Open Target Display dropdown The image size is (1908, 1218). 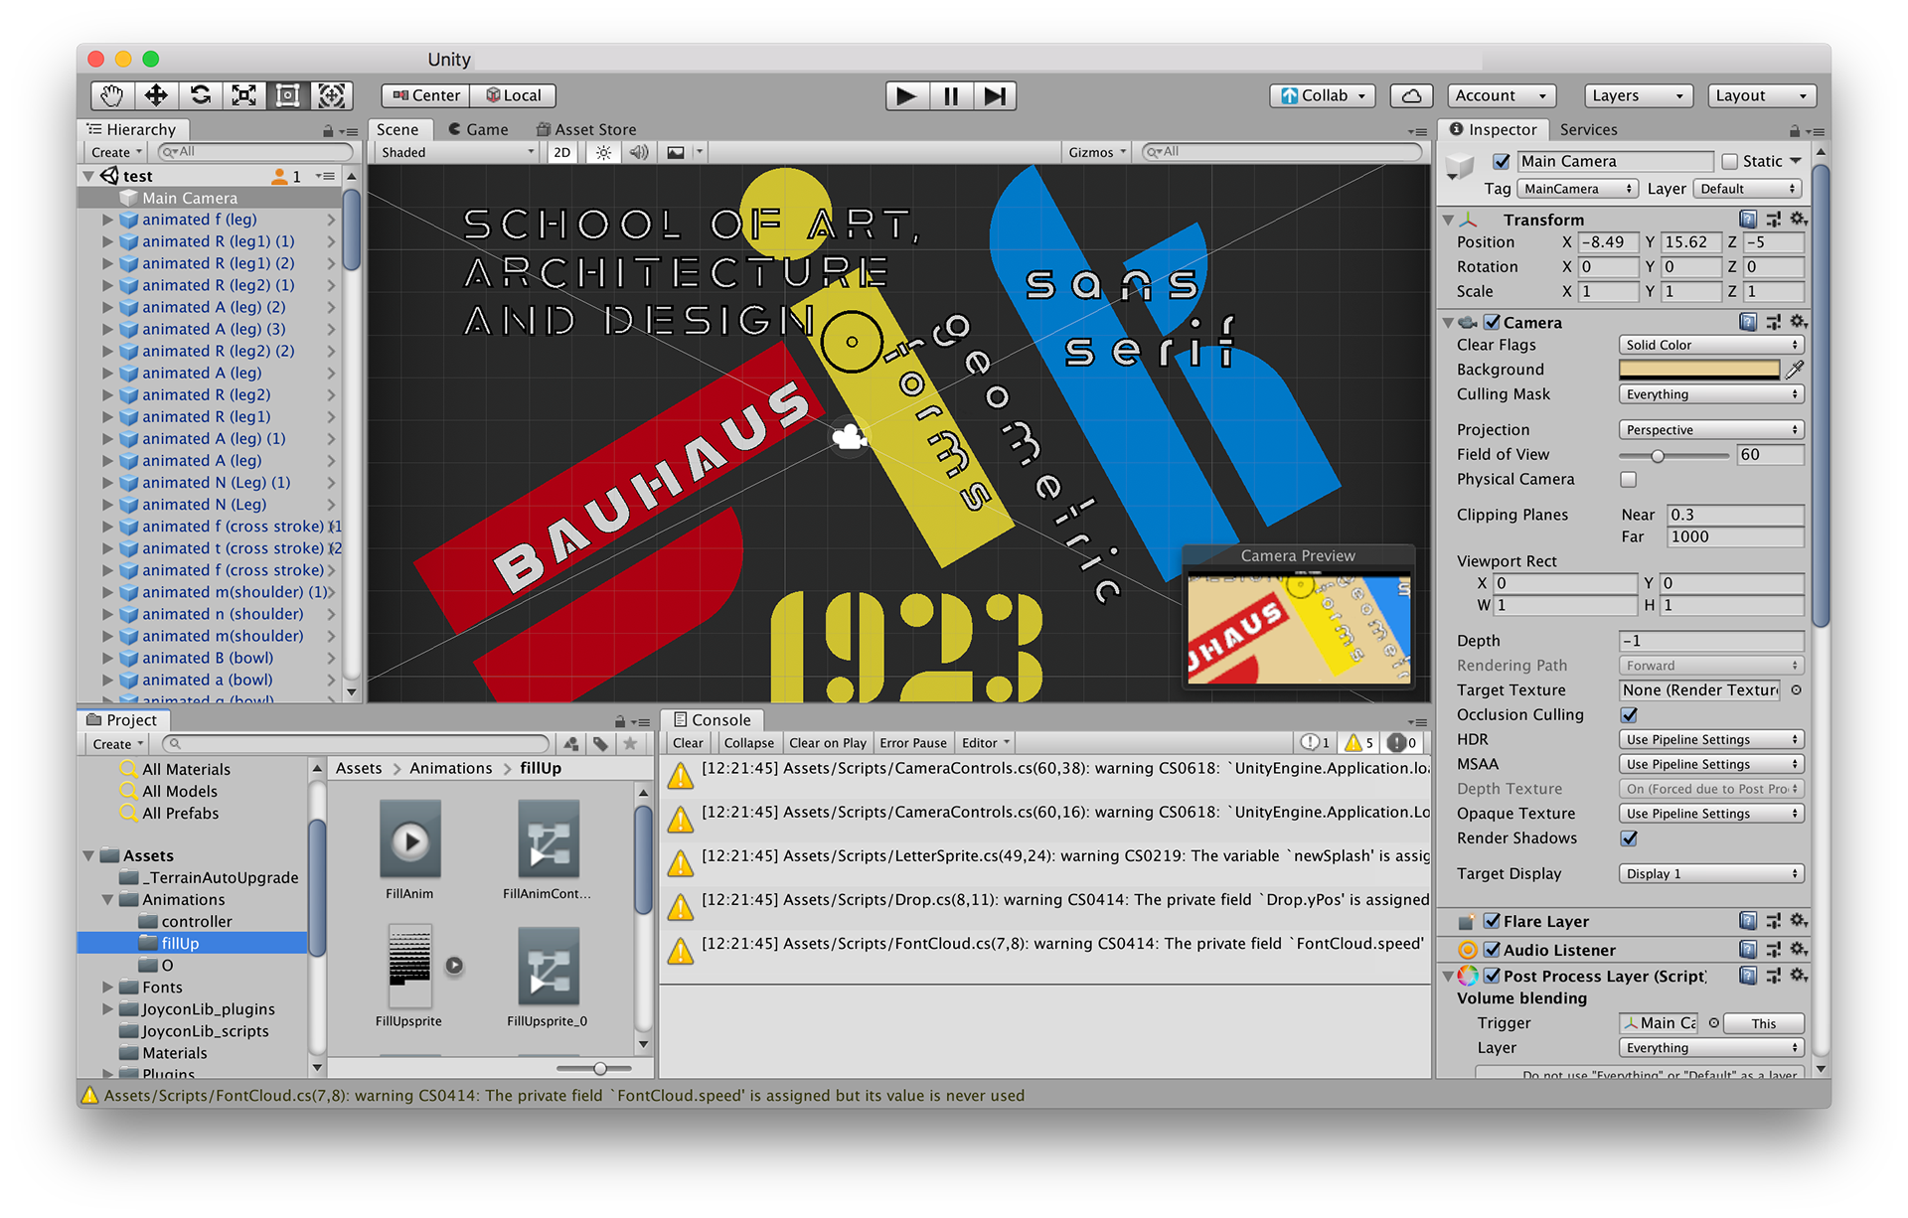(1711, 873)
